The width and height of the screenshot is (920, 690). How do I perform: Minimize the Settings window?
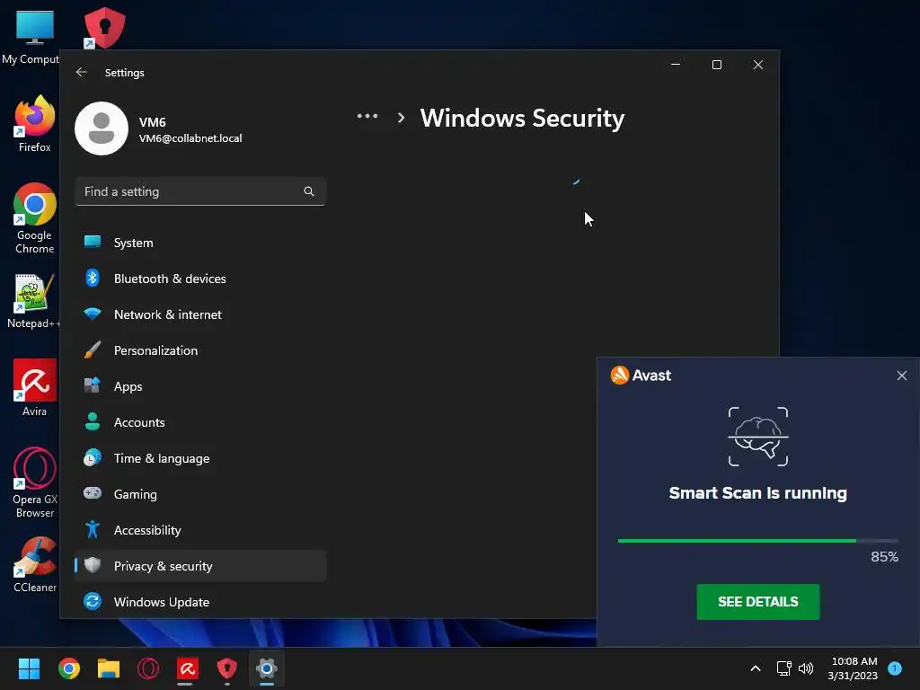676,65
